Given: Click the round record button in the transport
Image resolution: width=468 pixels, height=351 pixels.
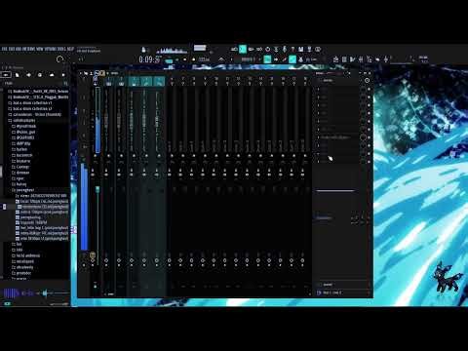Looking at the screenshot, I should point(194,59).
